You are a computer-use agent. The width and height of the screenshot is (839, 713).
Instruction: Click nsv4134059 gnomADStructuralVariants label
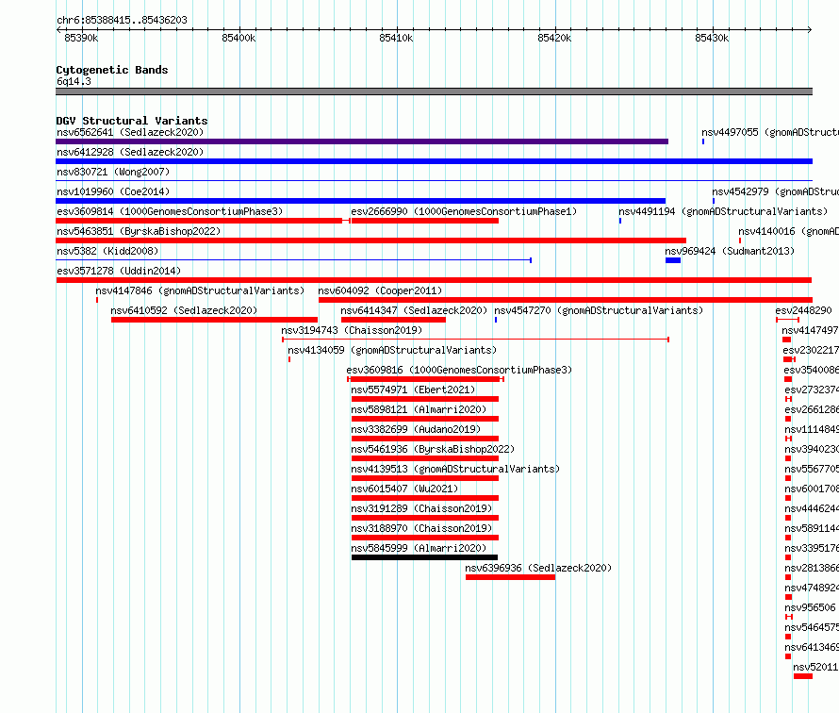(392, 350)
